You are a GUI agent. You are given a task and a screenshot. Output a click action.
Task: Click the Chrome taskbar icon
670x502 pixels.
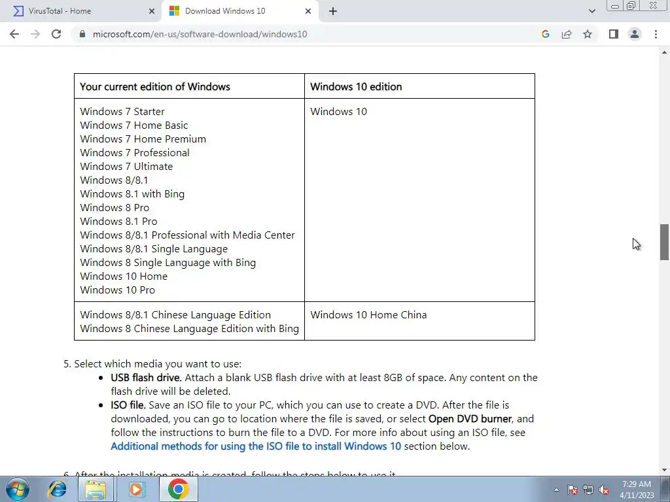pos(178,489)
